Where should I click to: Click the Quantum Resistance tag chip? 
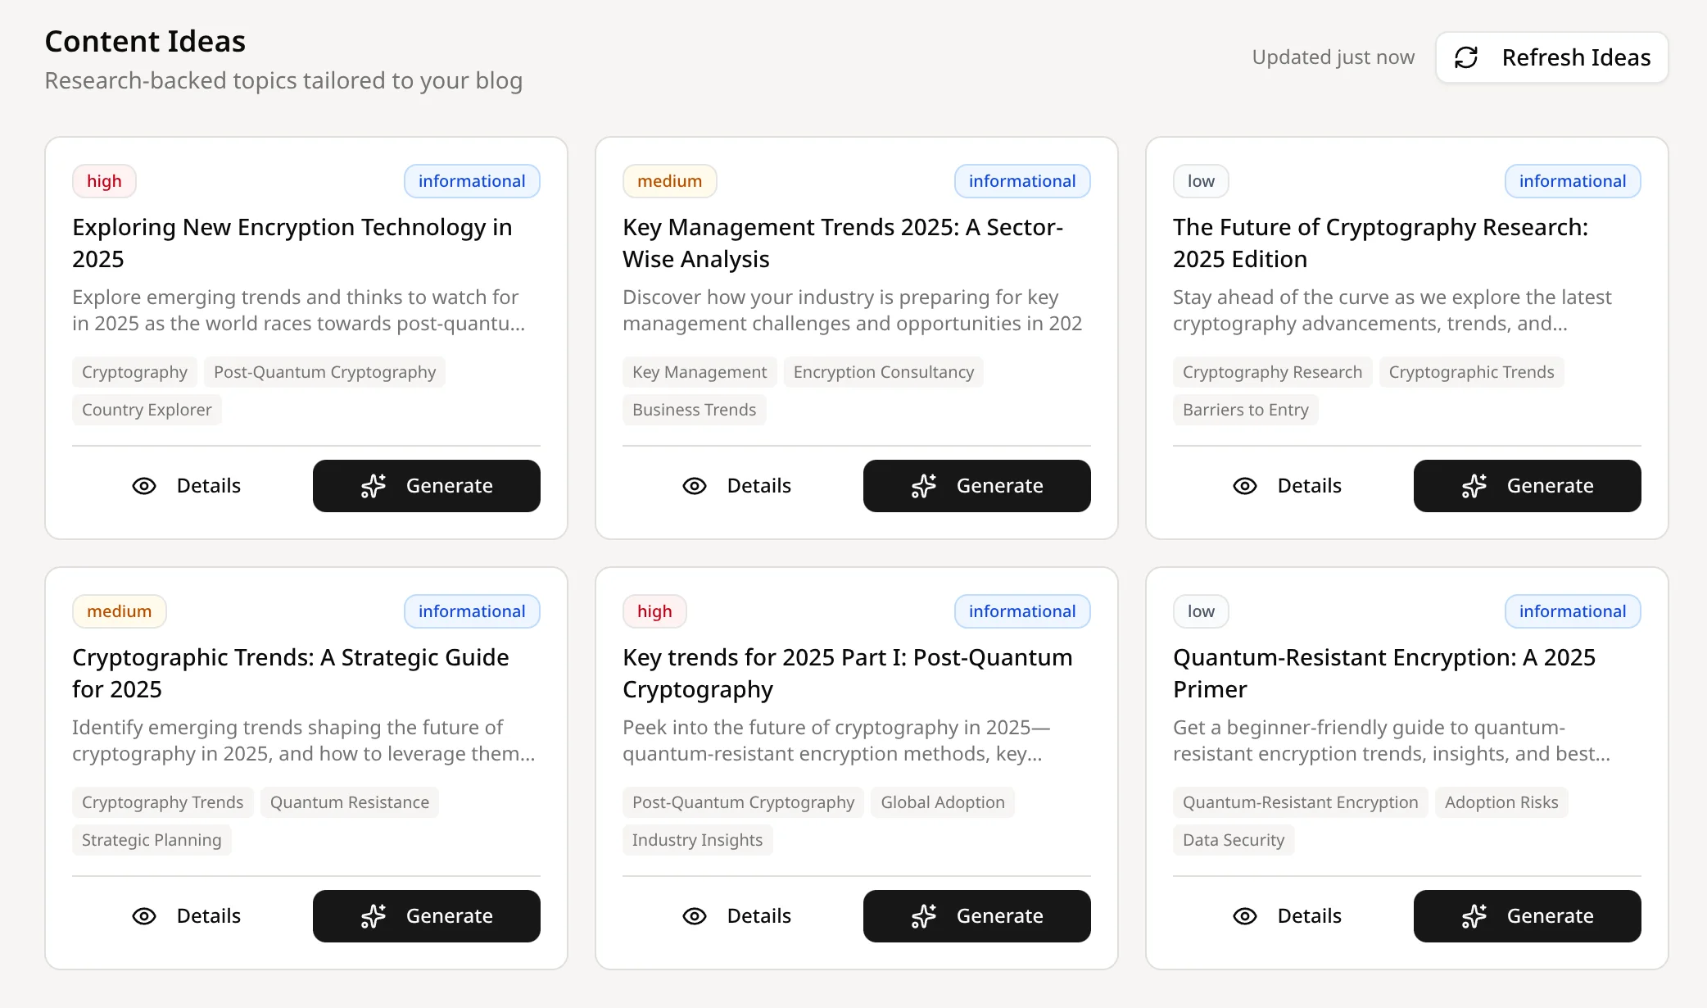coord(350,802)
